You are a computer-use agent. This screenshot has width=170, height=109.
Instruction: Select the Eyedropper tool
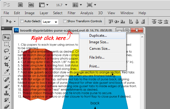[7, 71]
